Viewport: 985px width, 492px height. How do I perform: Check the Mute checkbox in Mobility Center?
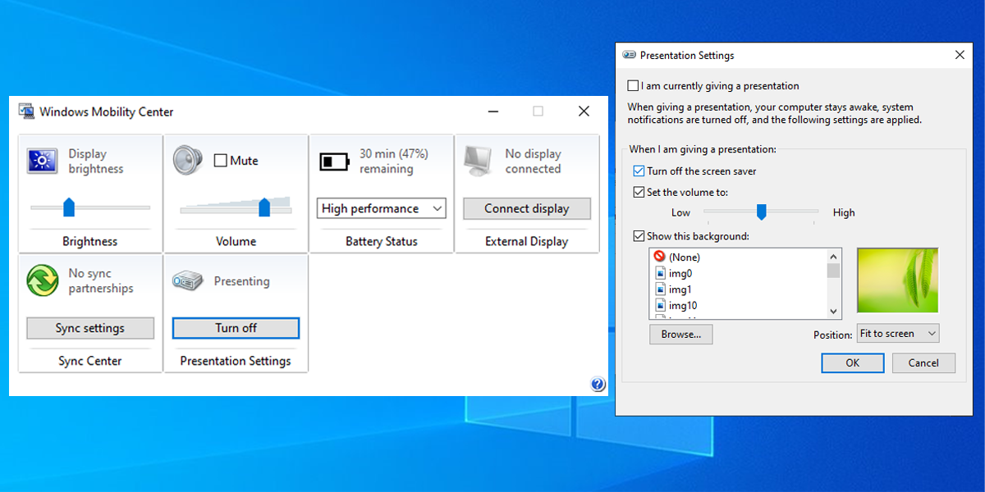(220, 161)
